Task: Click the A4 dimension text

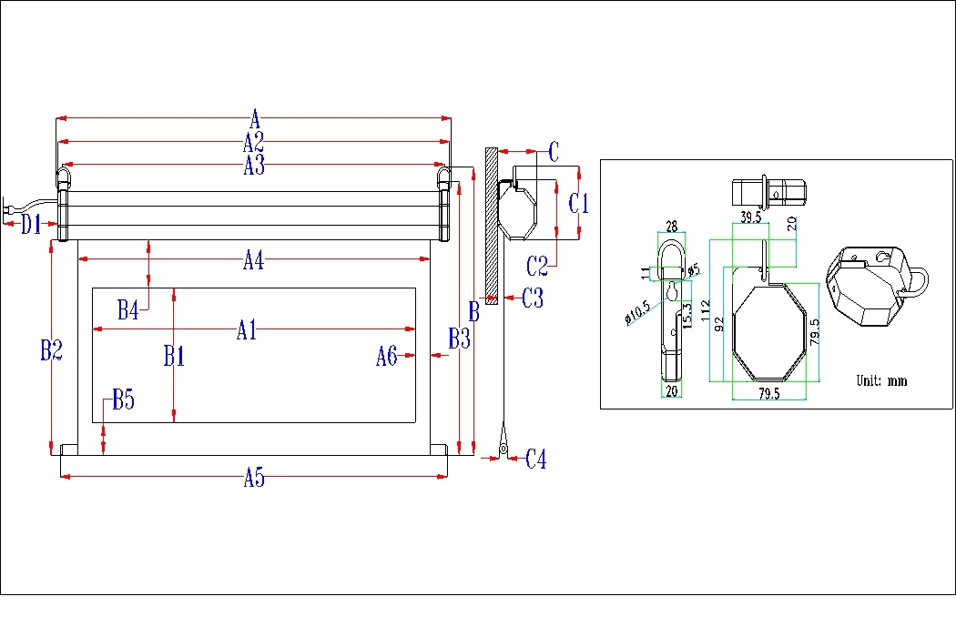Action: pyautogui.click(x=255, y=260)
